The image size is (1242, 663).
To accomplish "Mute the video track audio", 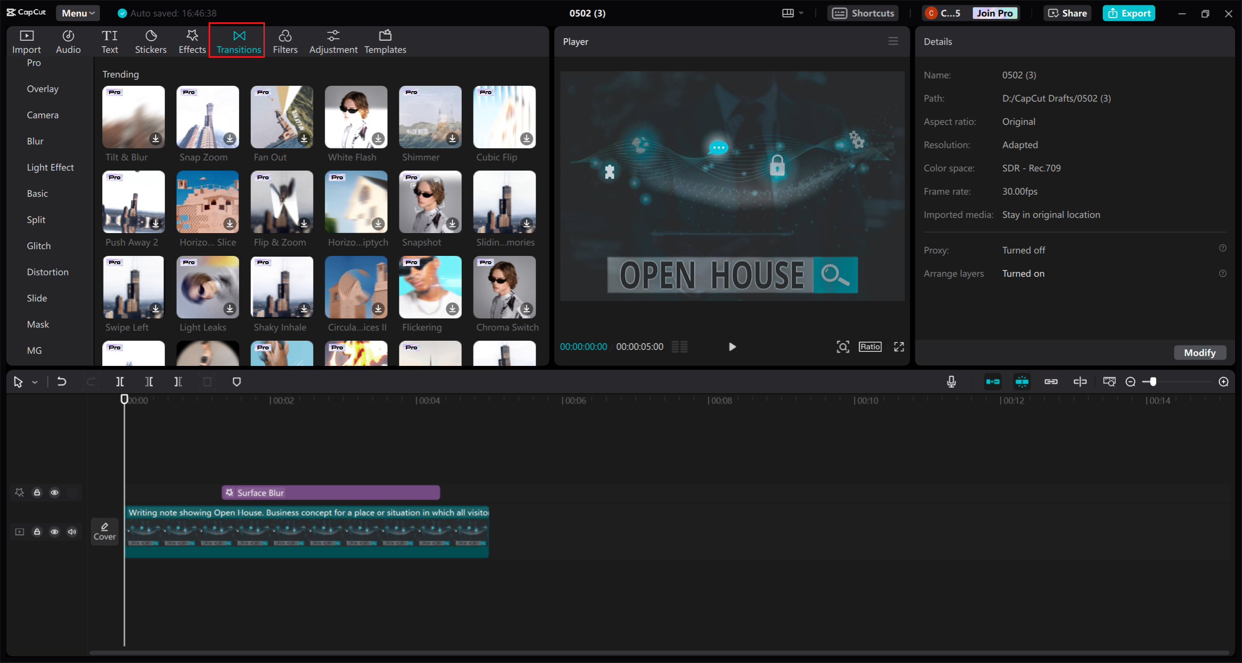I will click(72, 532).
